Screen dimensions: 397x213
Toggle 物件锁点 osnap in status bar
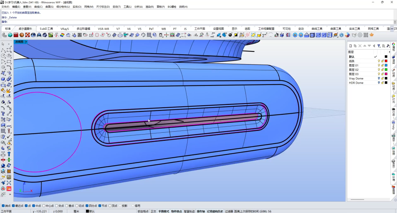pos(176,211)
